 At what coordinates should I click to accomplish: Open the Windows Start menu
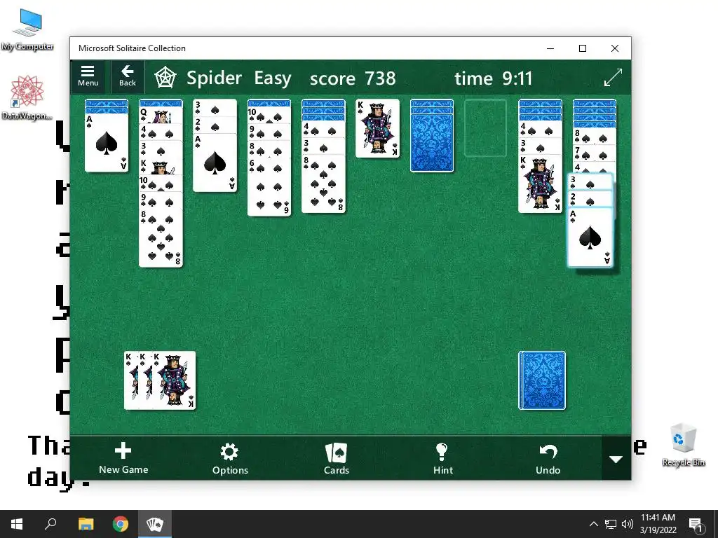[17, 524]
